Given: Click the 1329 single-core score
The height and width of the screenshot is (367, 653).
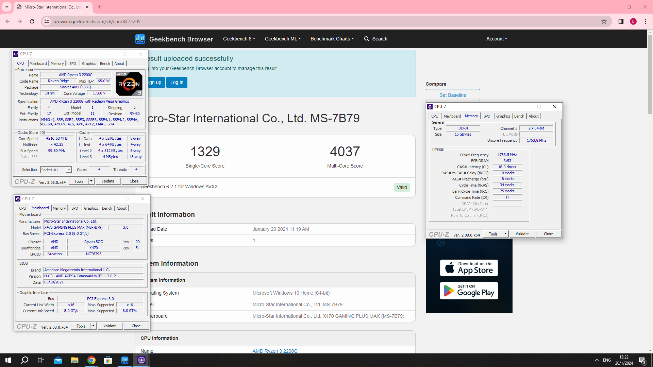Looking at the screenshot, I should tap(205, 152).
